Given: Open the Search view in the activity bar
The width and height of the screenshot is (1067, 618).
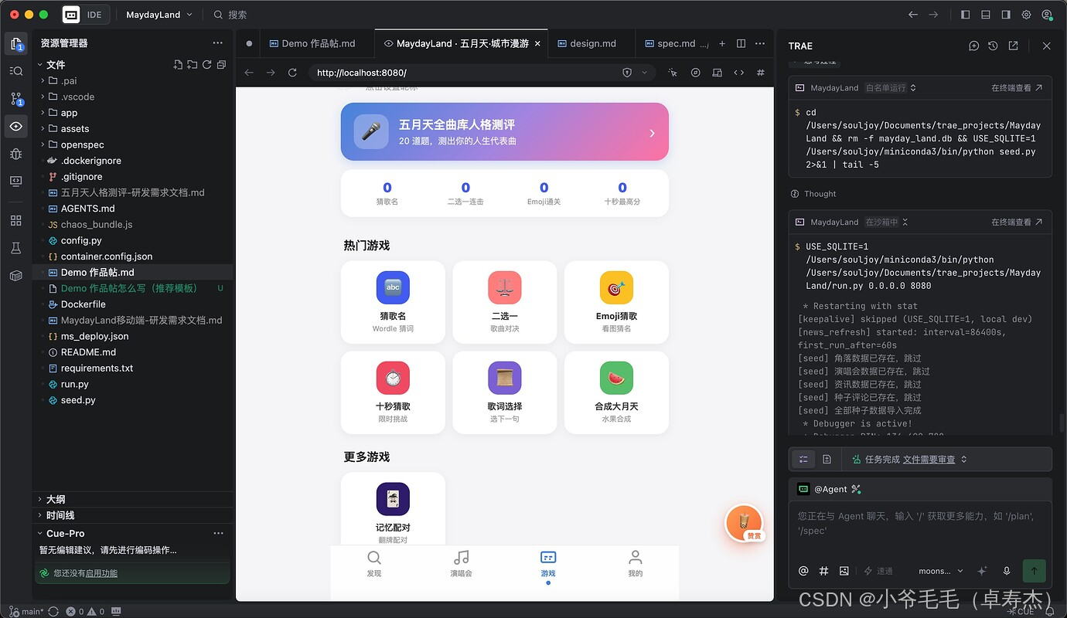Looking at the screenshot, I should [x=15, y=71].
